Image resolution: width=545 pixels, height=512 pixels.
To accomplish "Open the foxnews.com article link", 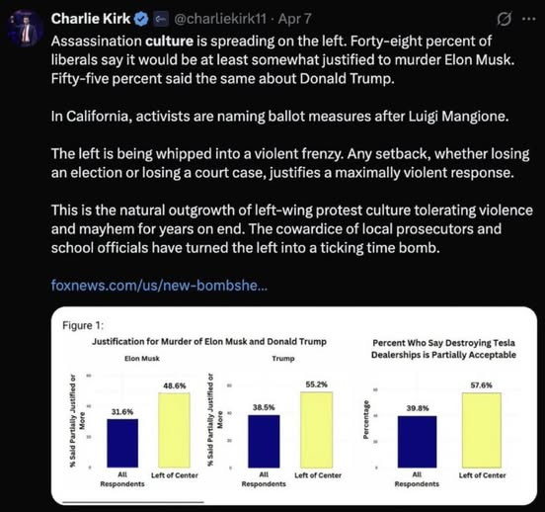I will (159, 286).
